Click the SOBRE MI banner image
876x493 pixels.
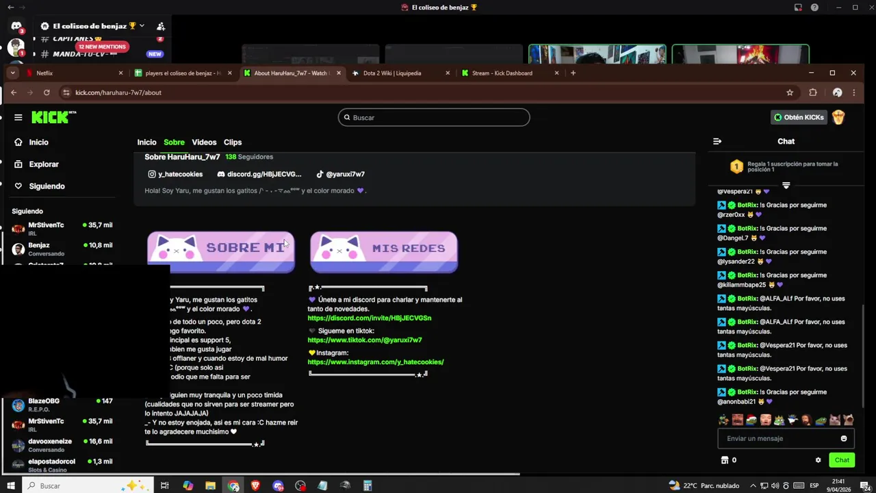click(x=221, y=252)
